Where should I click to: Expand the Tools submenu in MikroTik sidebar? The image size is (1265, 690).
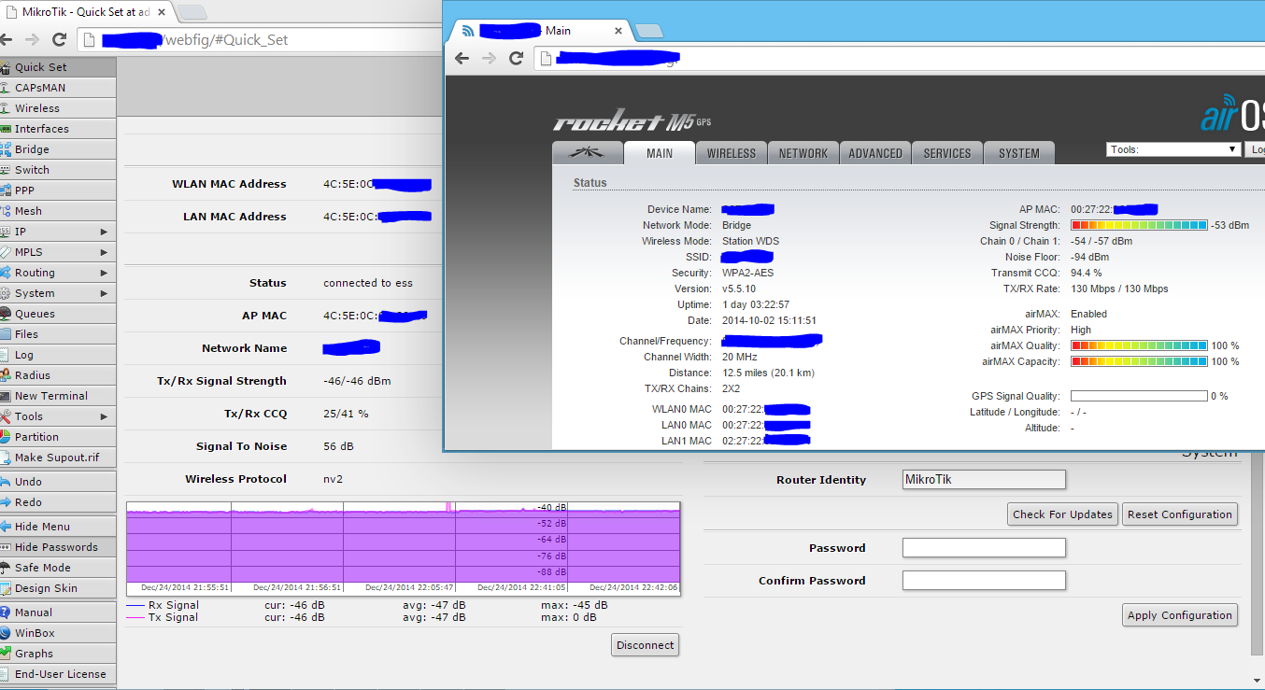point(105,416)
